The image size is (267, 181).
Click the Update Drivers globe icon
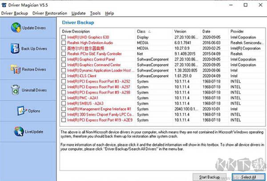click(16, 28)
